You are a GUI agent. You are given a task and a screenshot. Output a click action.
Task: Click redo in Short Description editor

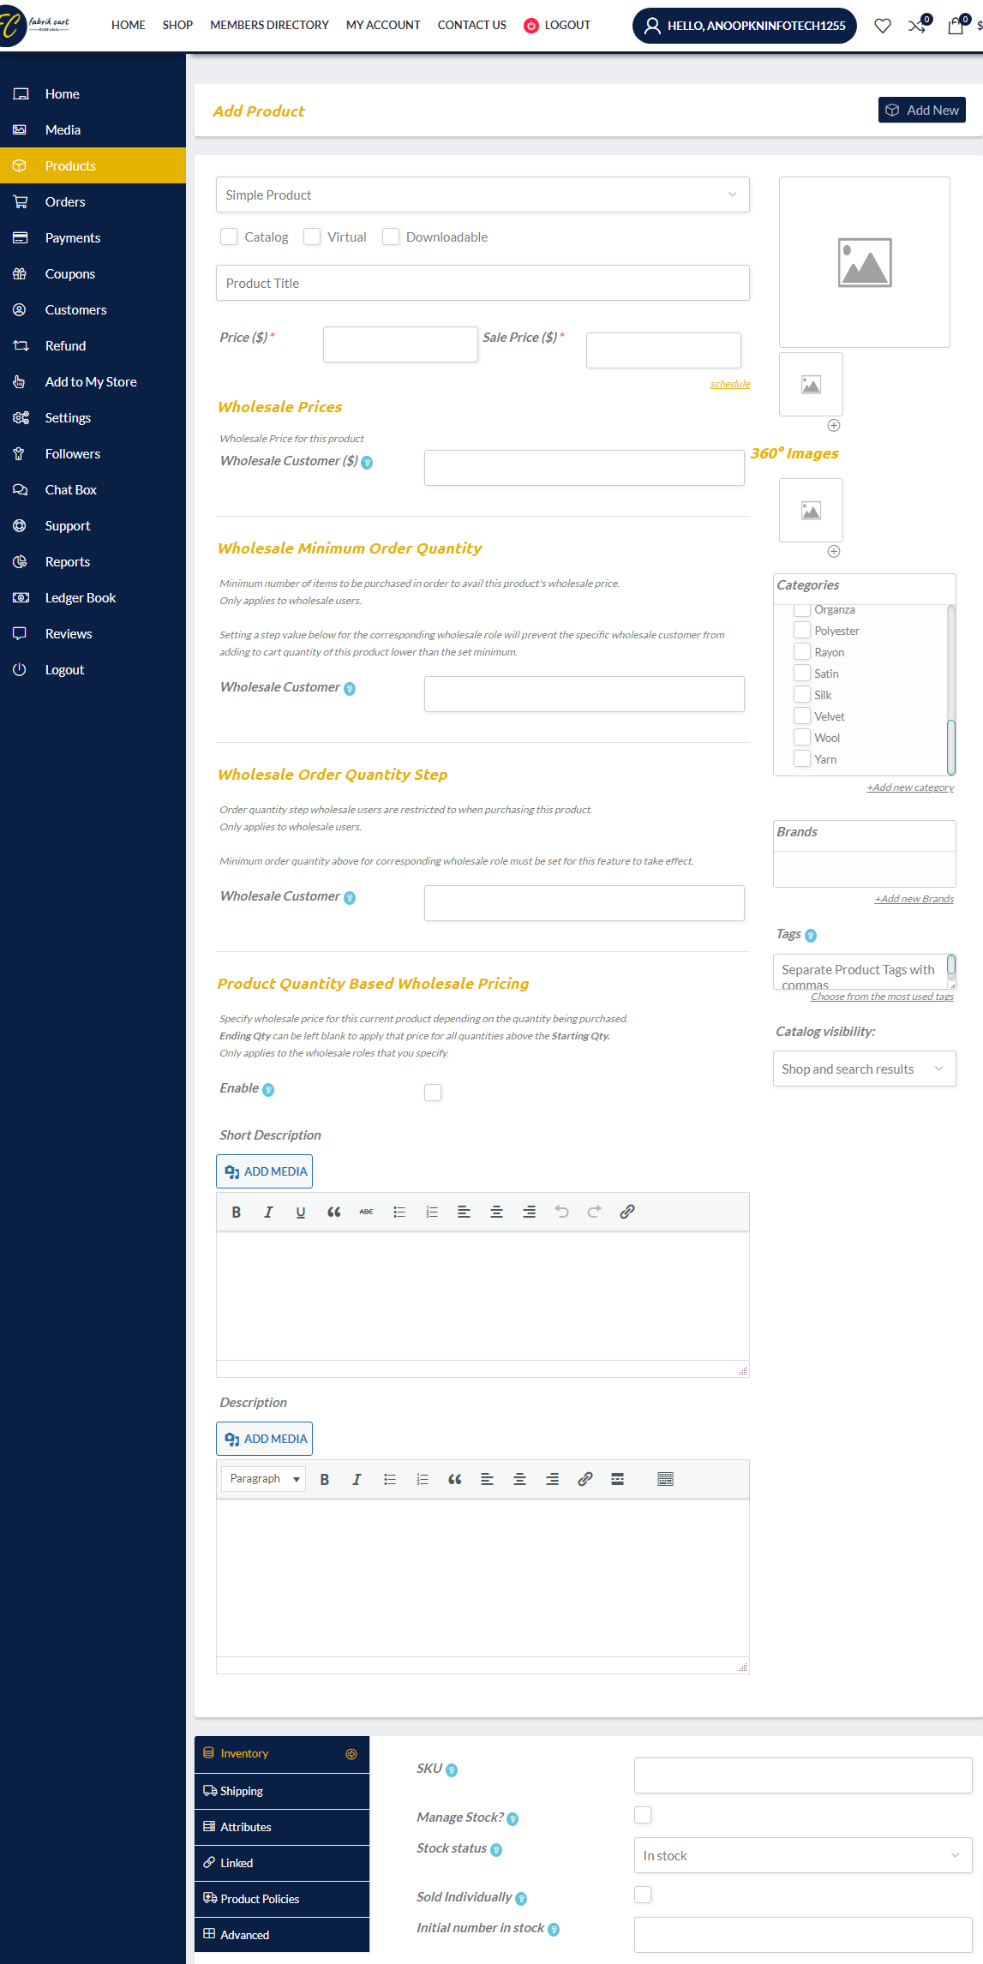594,1212
